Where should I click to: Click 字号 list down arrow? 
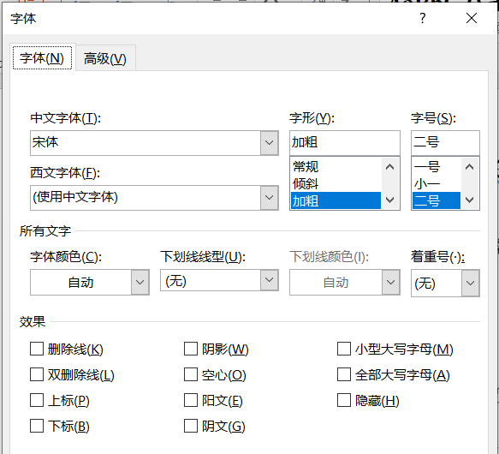(469, 200)
